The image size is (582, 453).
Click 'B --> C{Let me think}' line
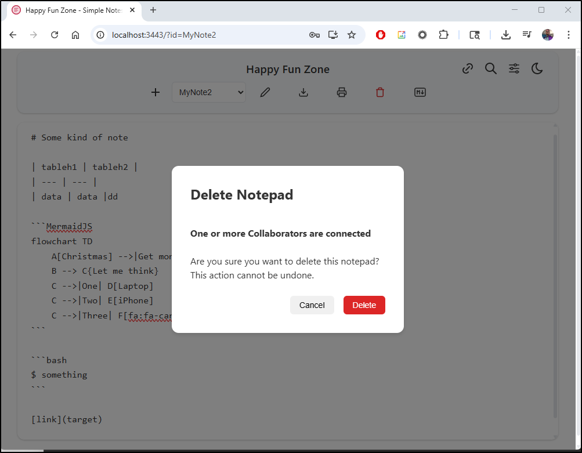pyautogui.click(x=104, y=271)
